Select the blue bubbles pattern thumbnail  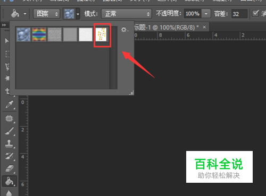click(x=23, y=34)
